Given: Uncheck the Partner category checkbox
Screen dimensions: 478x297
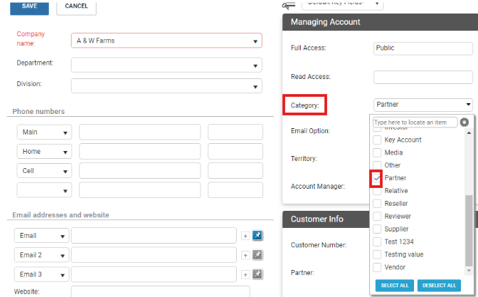Looking at the screenshot, I should pos(377,178).
